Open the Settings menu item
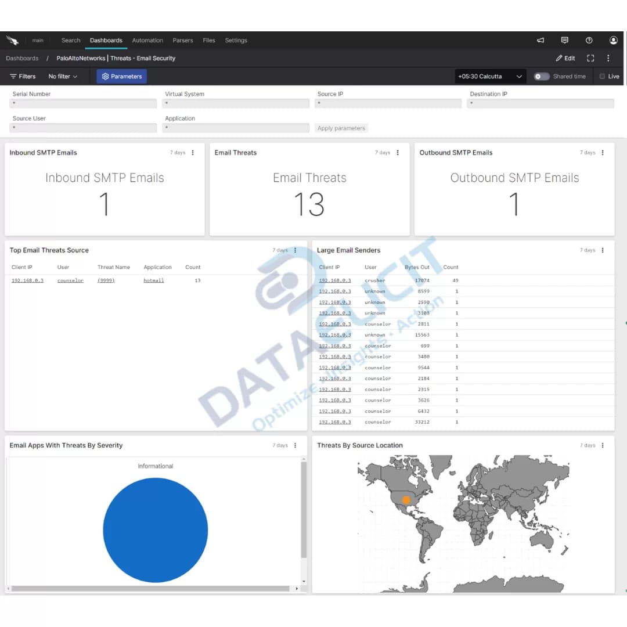 236,40
